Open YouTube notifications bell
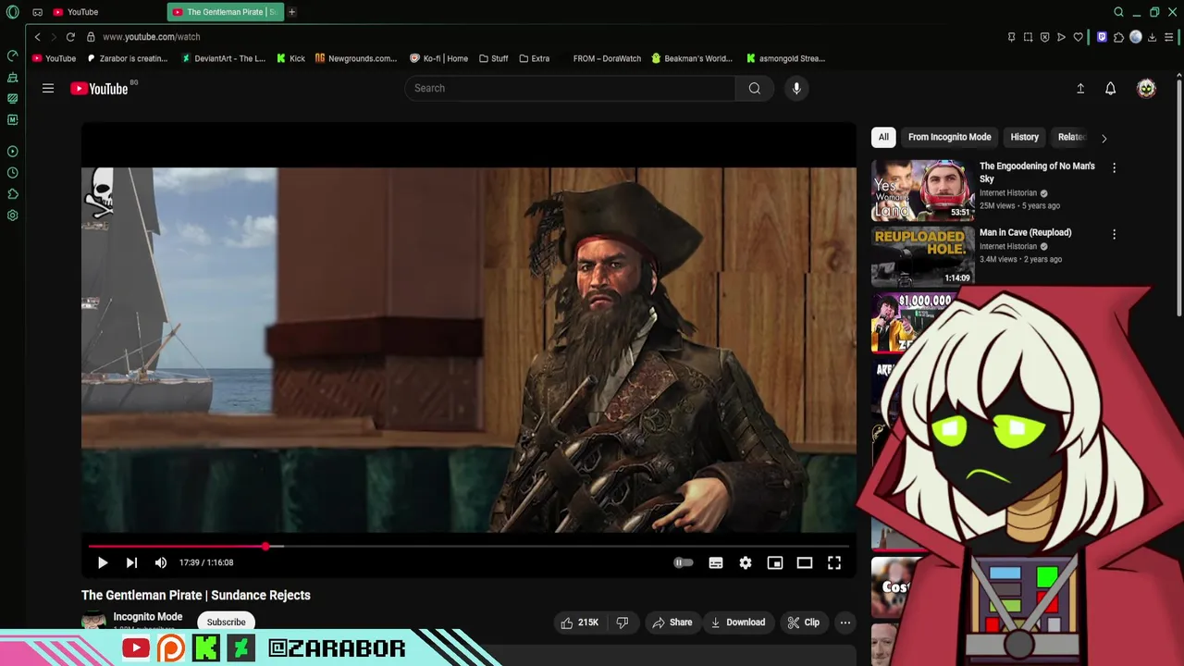1184x666 pixels. coord(1111,88)
